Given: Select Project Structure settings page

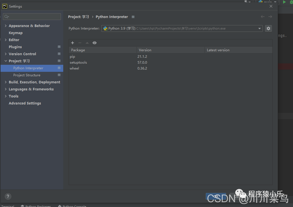Looking at the screenshot, I should click(27, 75).
